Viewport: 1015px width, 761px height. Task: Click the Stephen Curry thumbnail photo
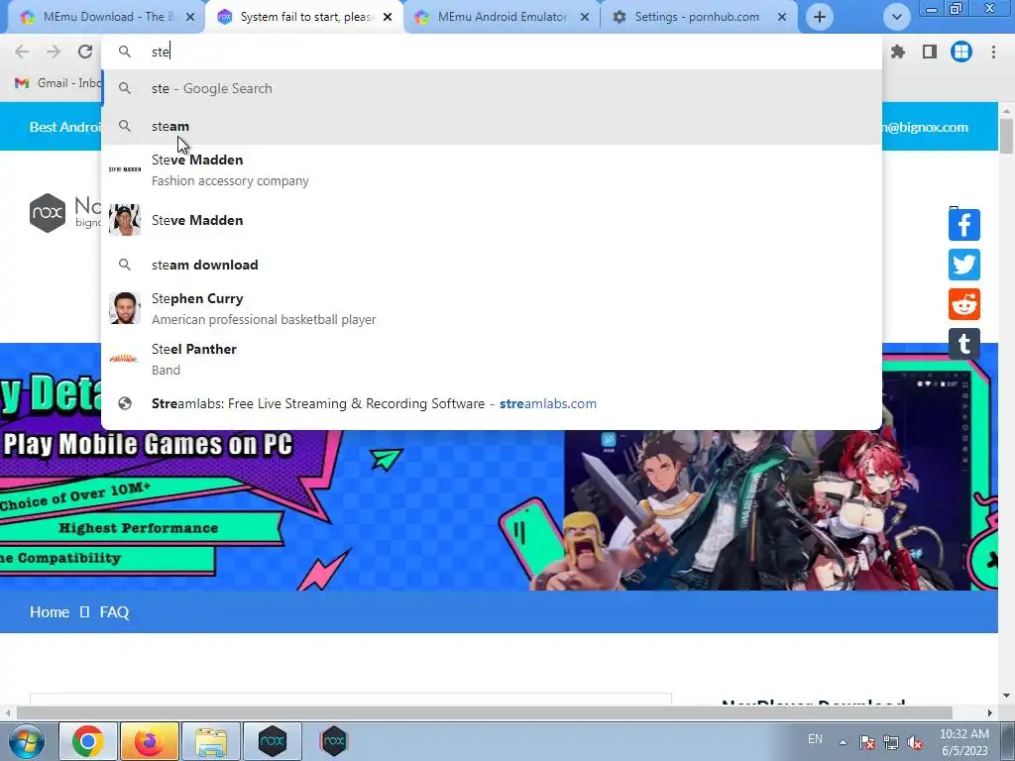click(x=124, y=308)
